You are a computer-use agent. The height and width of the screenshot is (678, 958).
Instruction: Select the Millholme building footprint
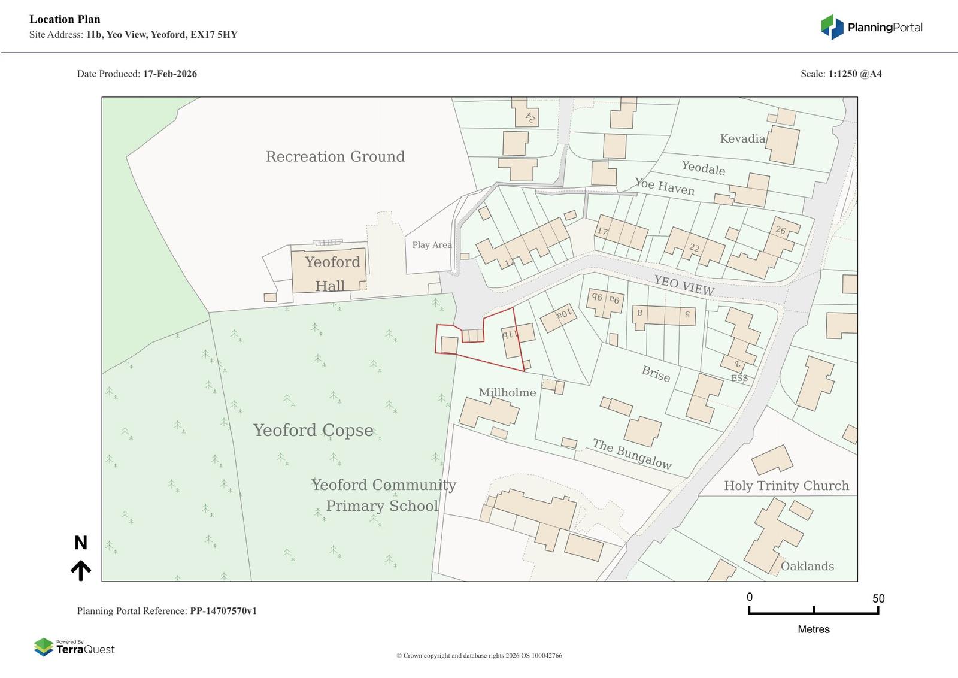(488, 413)
